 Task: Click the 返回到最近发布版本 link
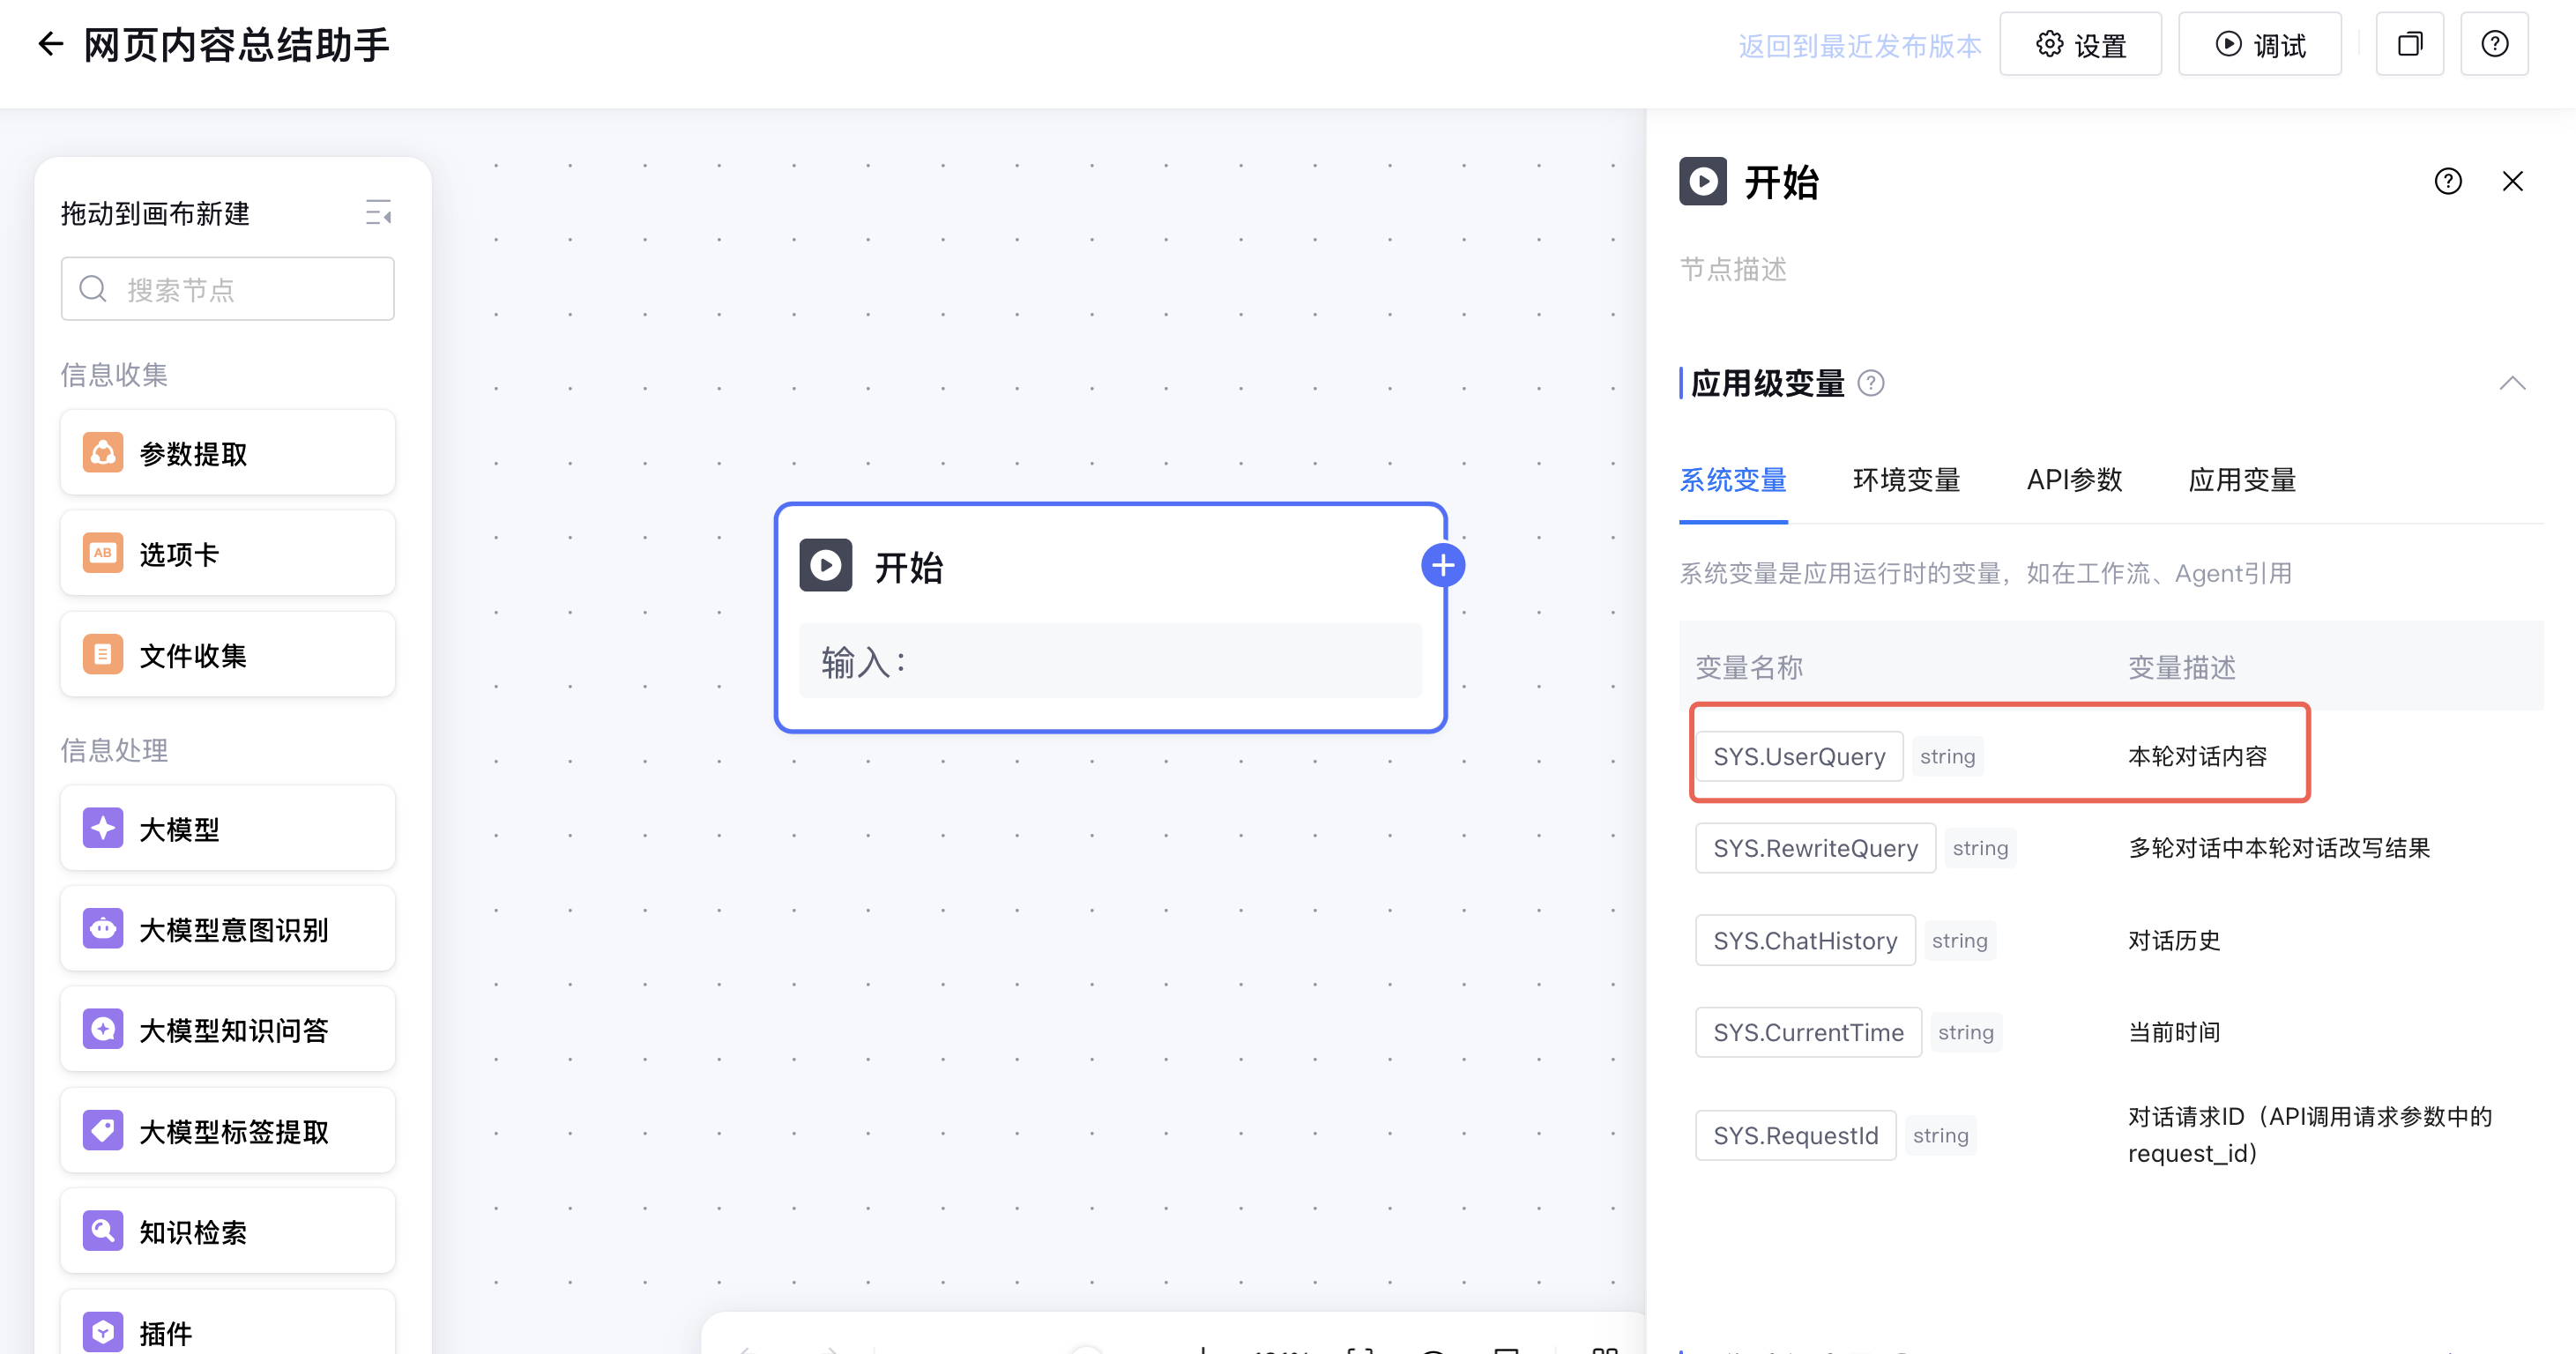point(1859,46)
